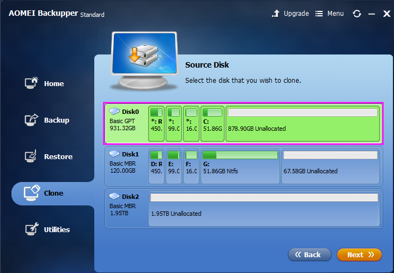Click the Restore icon in sidebar
Viewport: 394px width, 273px height.
click(x=31, y=156)
